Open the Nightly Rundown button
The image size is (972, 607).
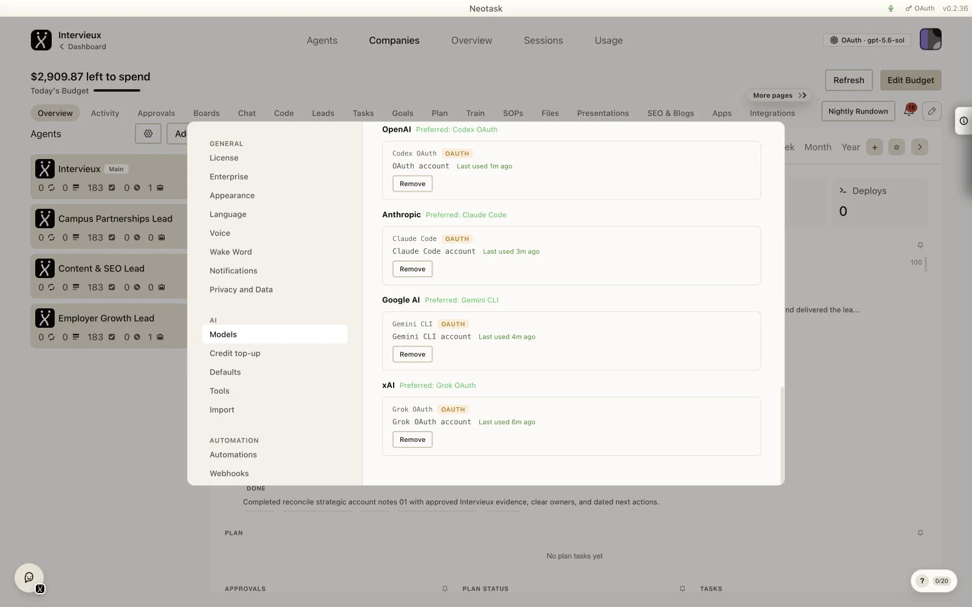858,111
